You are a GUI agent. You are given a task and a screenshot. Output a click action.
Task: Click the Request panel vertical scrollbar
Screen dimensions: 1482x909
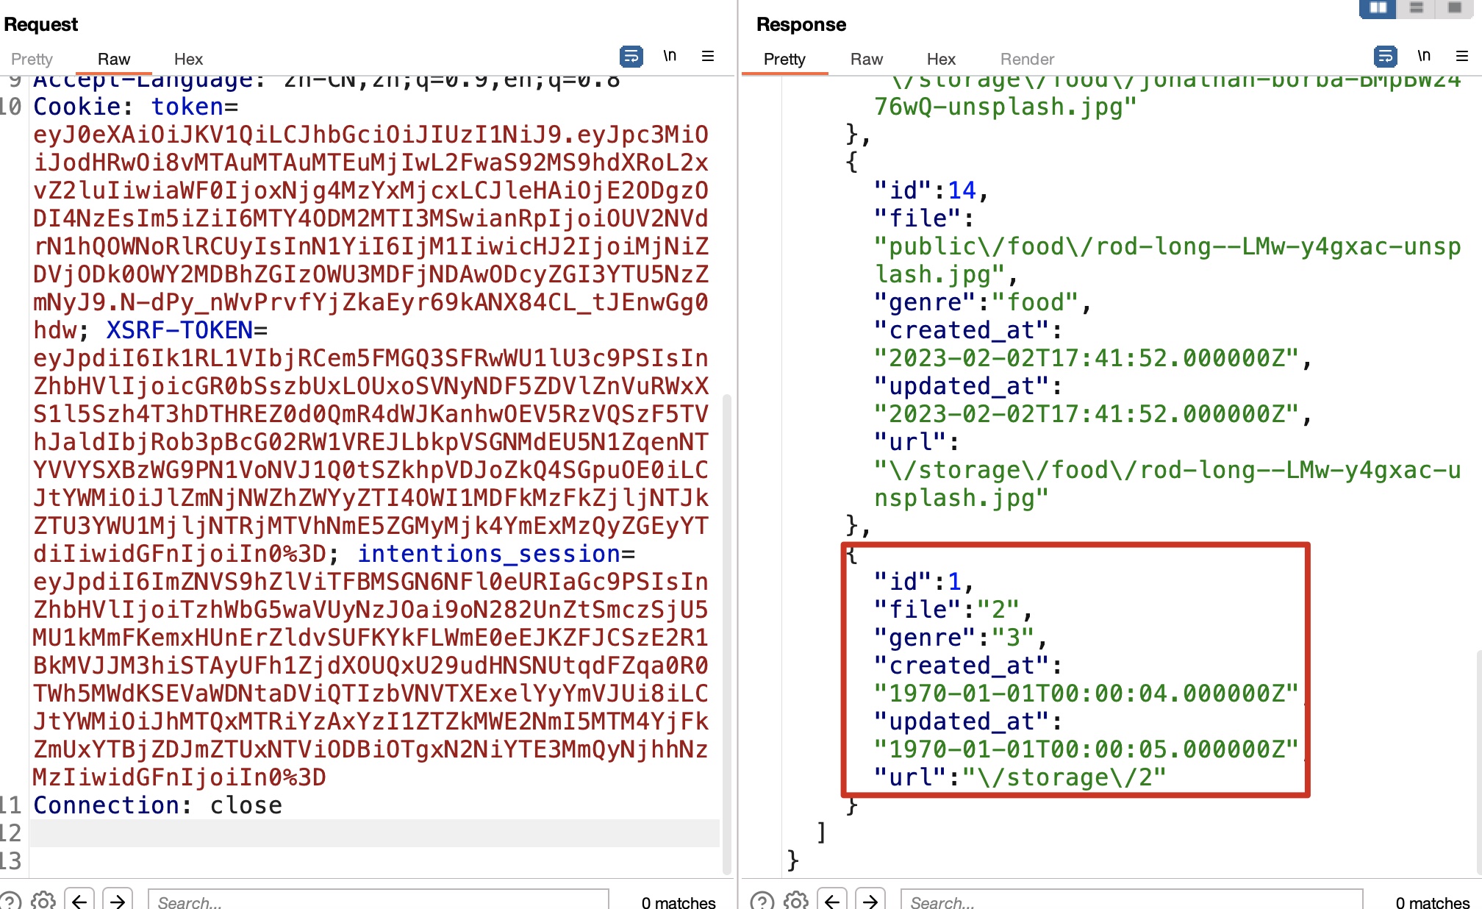(x=726, y=632)
